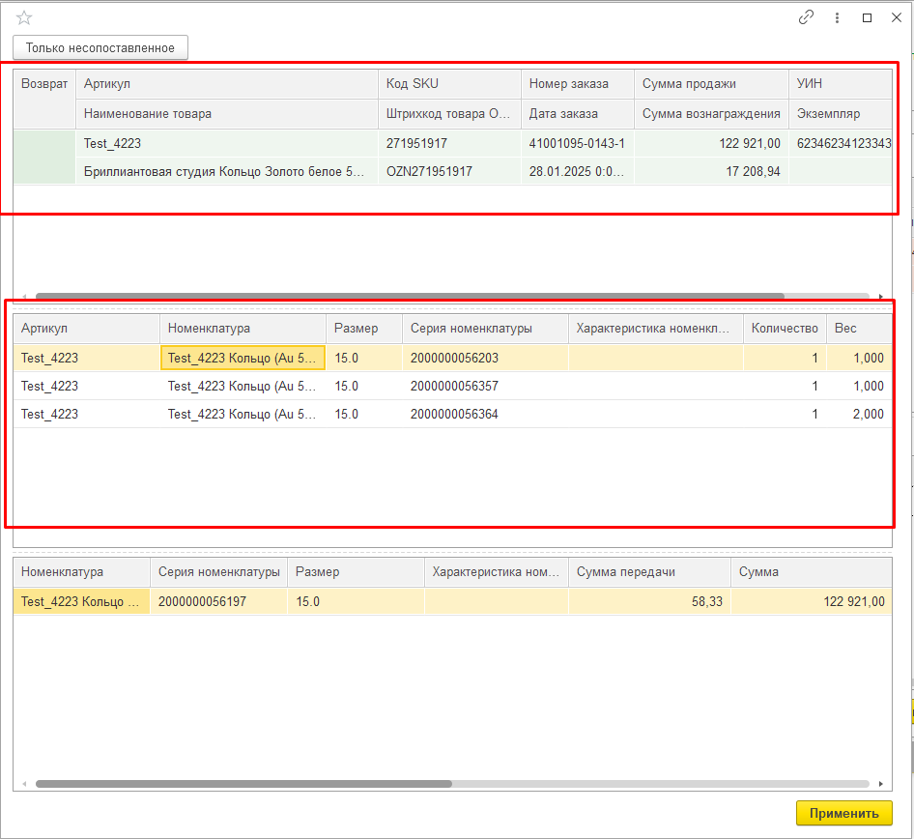Click 'Наименование товара' column header
Screen dimensions: 914x839
pyautogui.click(x=227, y=114)
